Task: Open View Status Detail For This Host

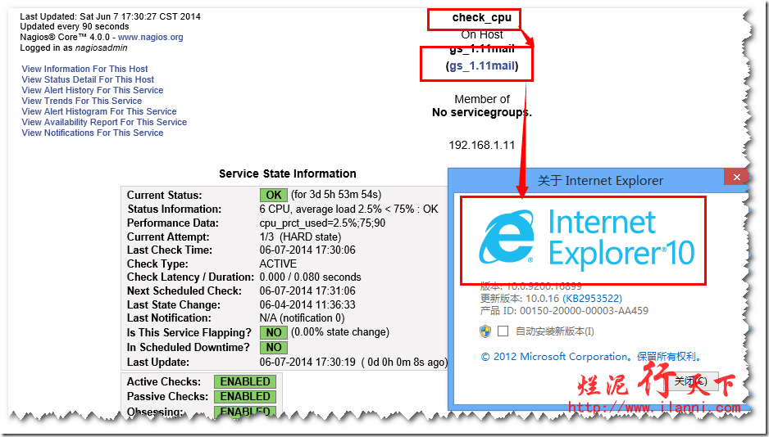Action: pyautogui.click(x=88, y=79)
